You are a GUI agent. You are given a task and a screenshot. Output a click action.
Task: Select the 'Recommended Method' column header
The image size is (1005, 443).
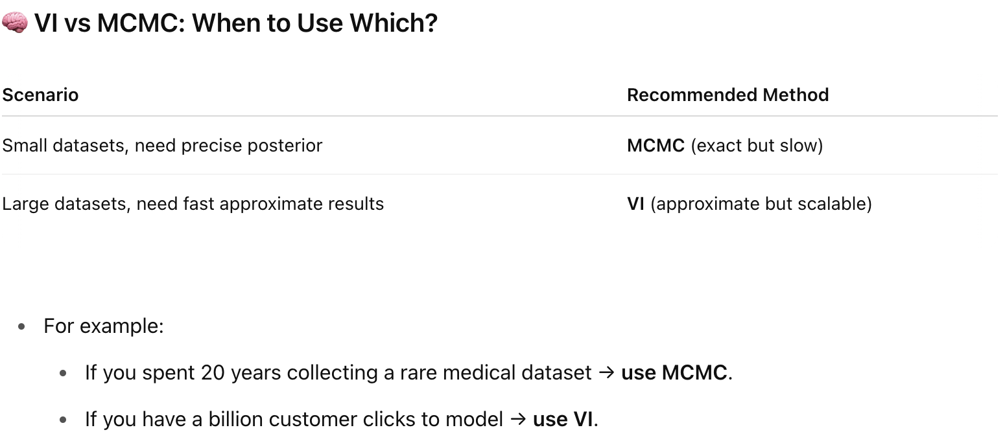click(x=727, y=95)
